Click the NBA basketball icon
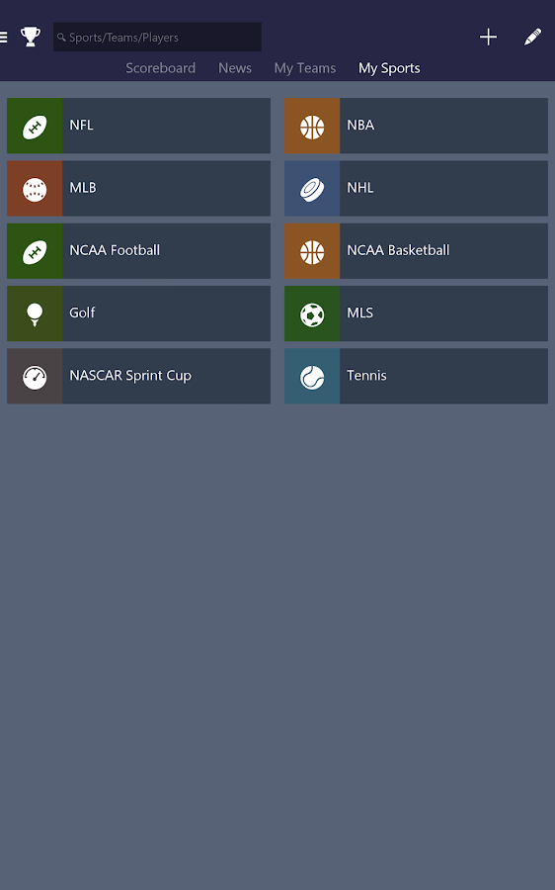 [312, 126]
